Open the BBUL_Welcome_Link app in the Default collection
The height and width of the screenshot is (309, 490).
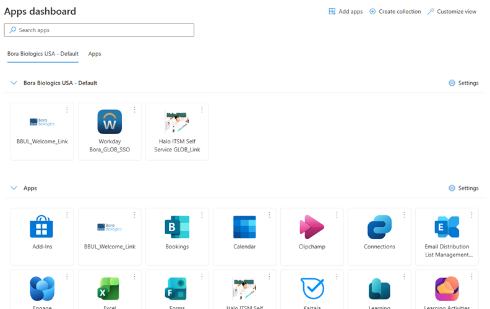(x=42, y=132)
